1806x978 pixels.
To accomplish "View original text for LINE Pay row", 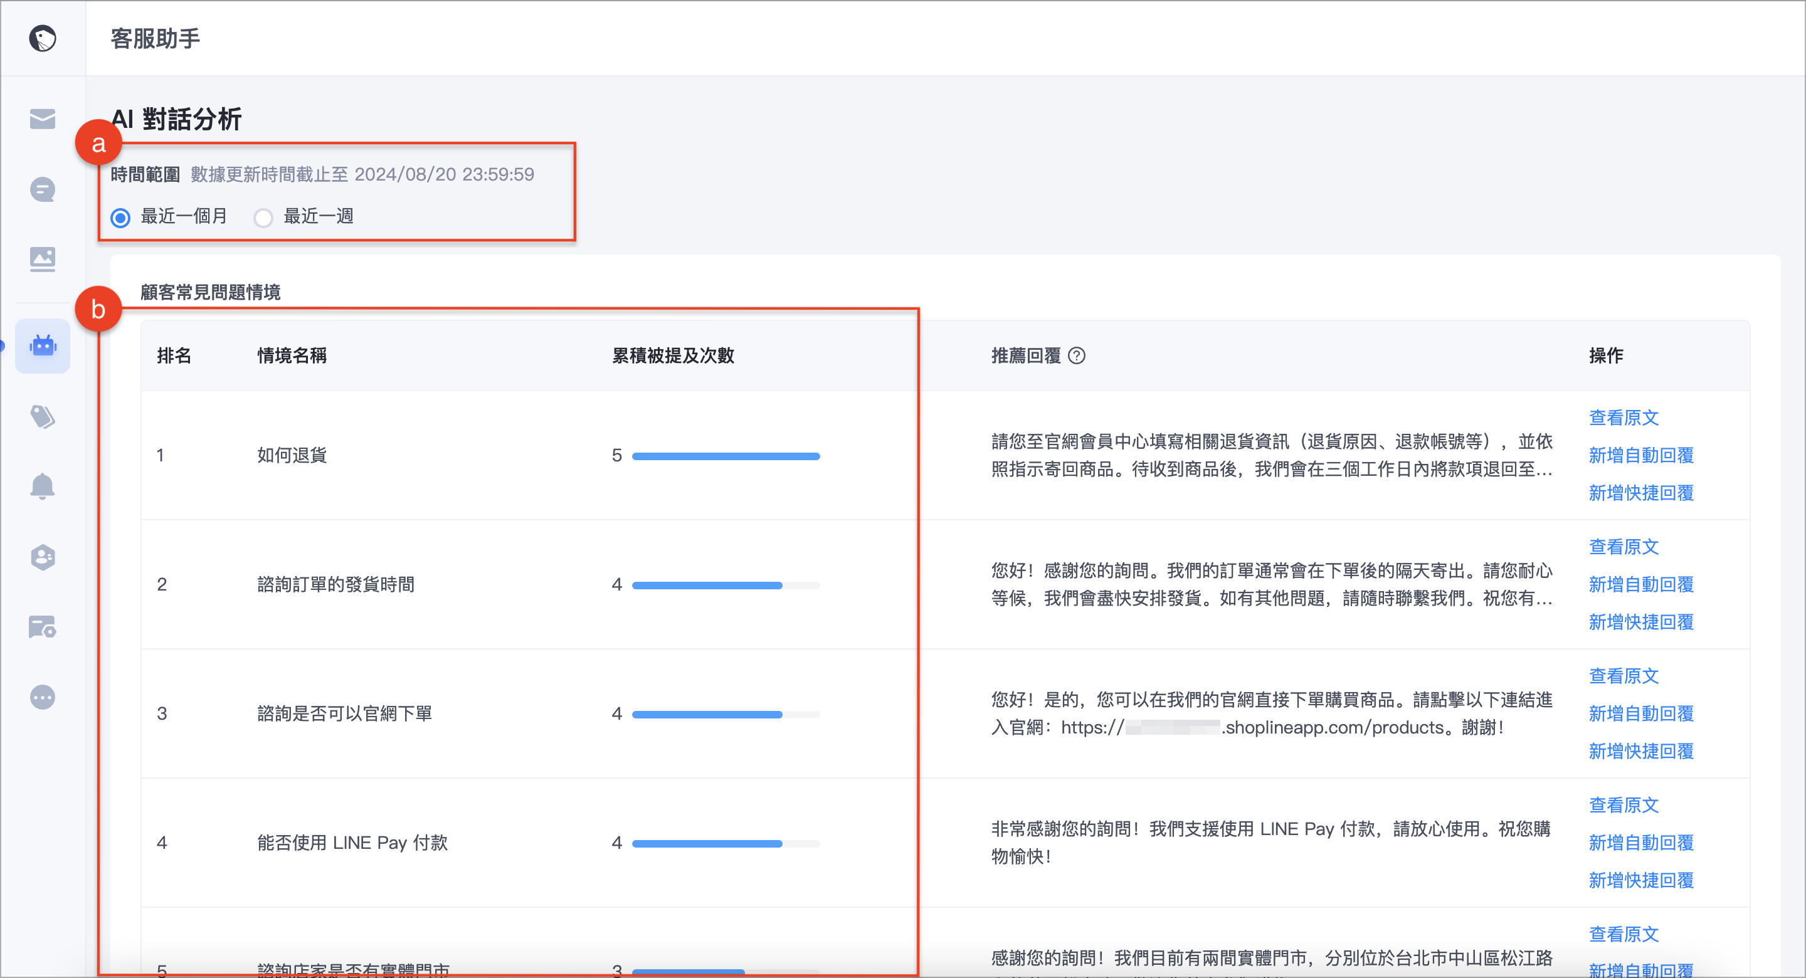I will [x=1624, y=806].
